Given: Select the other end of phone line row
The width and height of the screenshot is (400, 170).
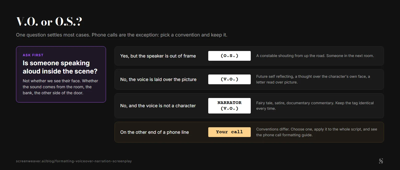Looking at the screenshot, I should 249,132.
